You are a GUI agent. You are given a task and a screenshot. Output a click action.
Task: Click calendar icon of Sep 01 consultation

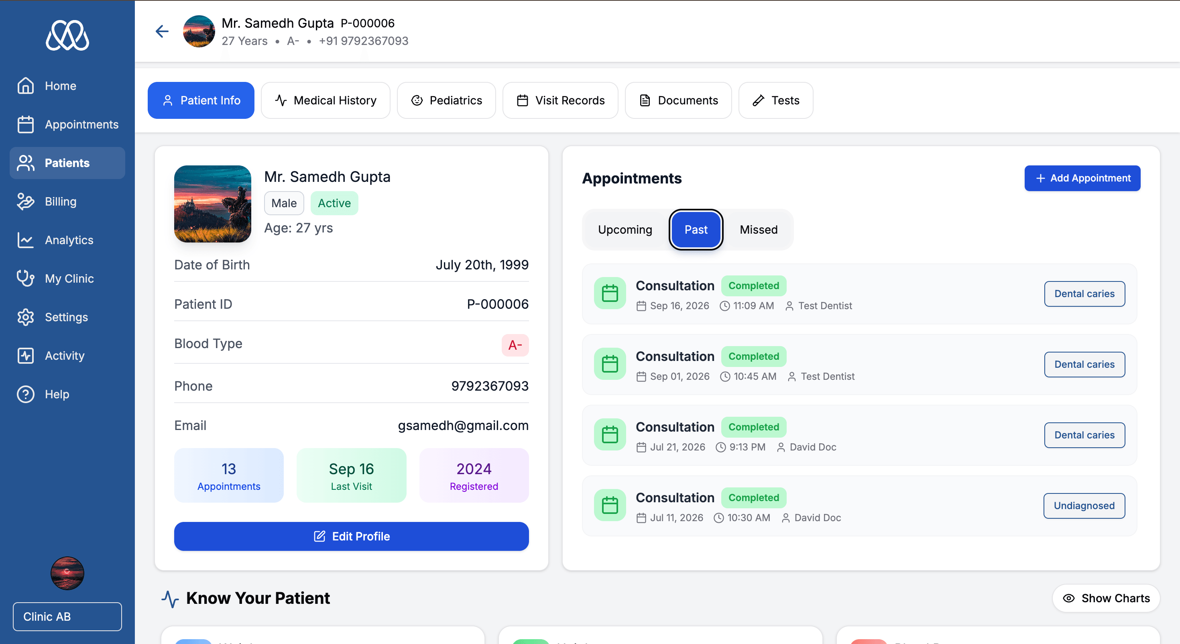click(x=610, y=364)
